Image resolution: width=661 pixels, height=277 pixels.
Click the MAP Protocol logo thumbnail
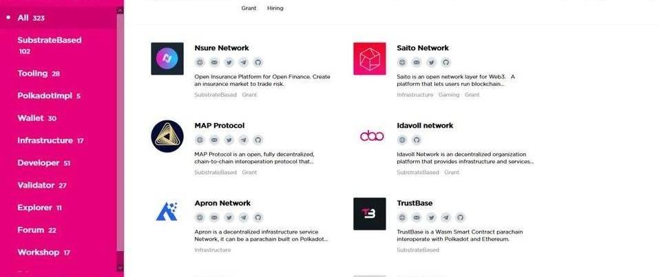click(167, 136)
